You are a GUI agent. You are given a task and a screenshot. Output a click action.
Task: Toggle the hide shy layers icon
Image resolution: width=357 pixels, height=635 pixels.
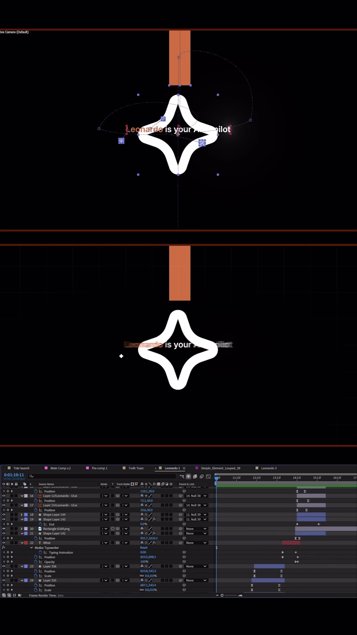pos(188,476)
